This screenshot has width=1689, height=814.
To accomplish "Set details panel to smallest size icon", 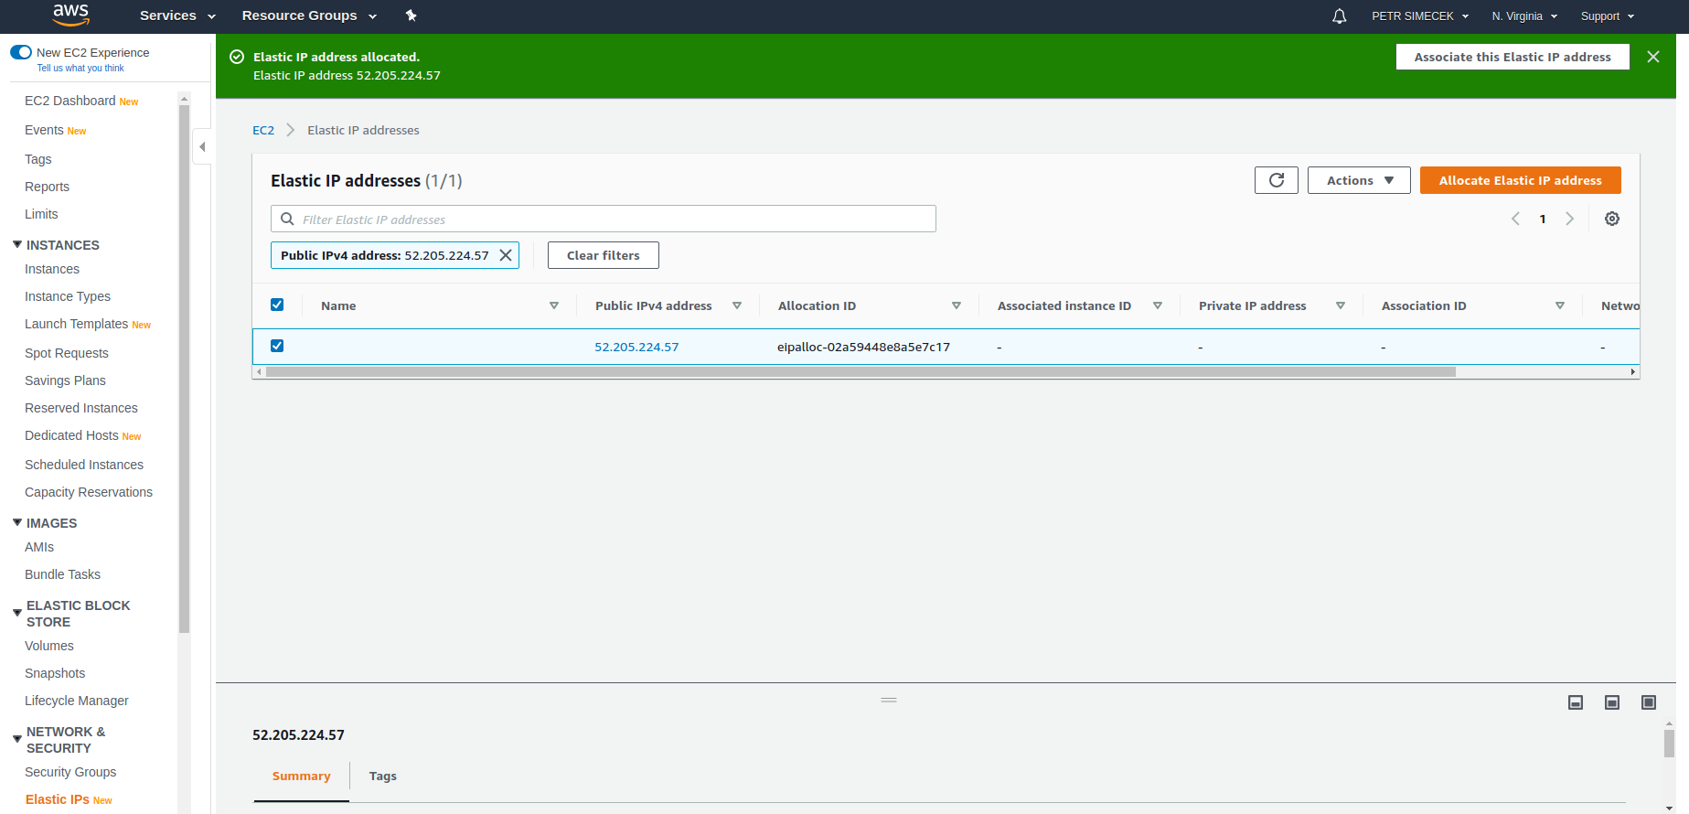I will [x=1576, y=702].
